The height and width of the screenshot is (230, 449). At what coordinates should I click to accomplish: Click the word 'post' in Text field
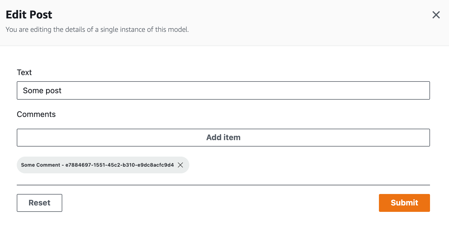(x=53, y=91)
